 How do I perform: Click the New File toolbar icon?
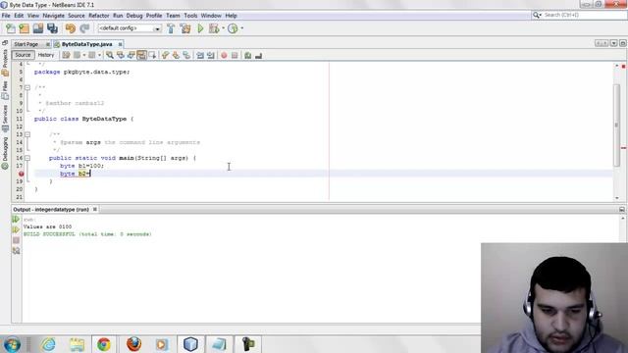click(x=11, y=28)
